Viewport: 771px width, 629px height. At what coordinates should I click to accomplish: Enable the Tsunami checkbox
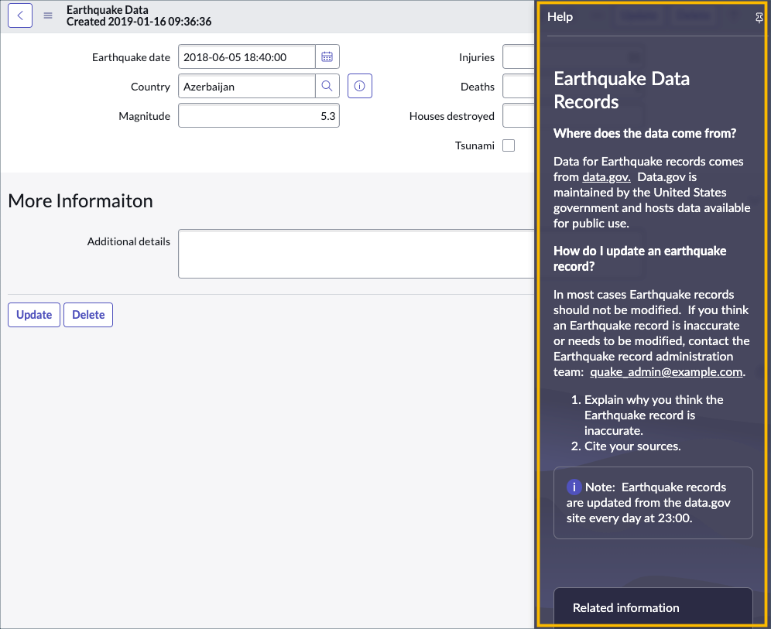[509, 145]
